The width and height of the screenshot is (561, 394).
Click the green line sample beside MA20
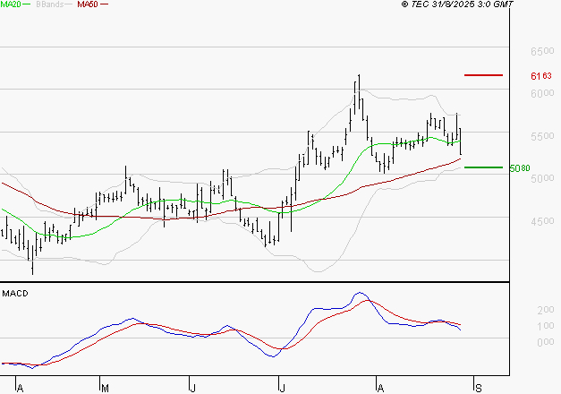tap(27, 4)
